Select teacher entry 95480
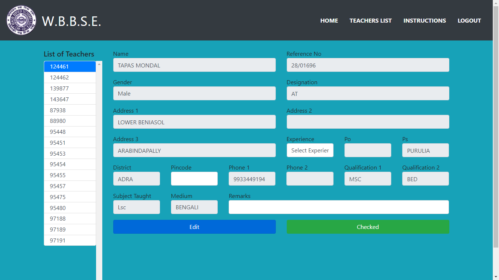 click(x=70, y=208)
